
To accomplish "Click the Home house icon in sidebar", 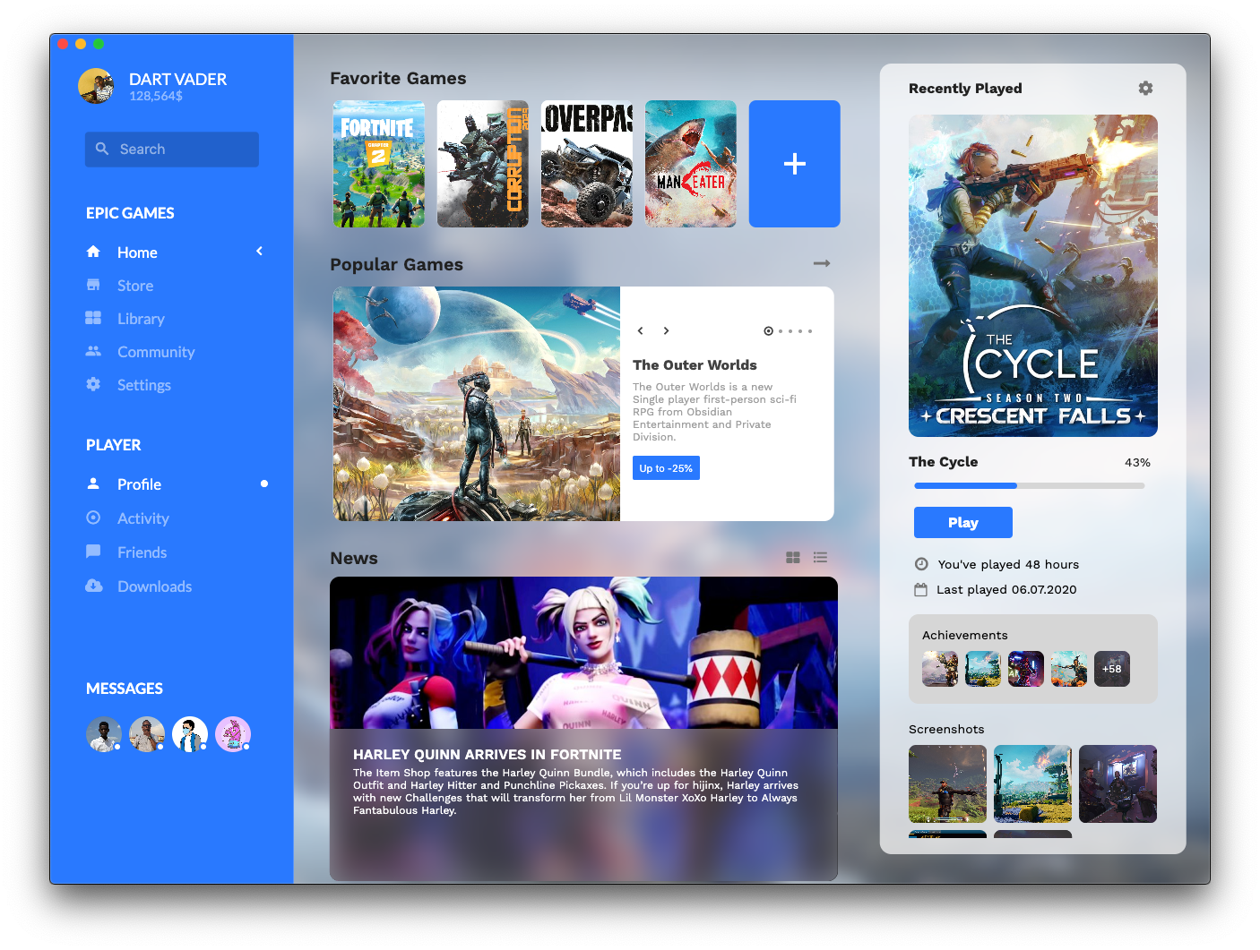I will 93,252.
